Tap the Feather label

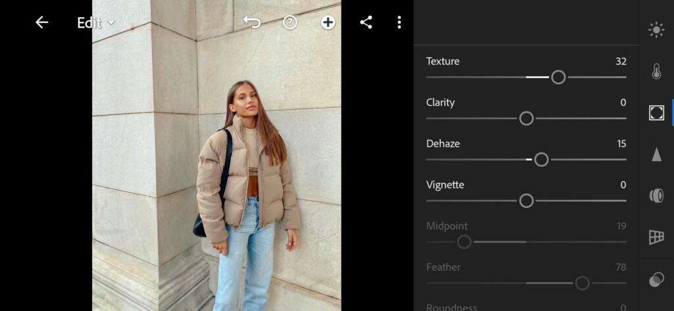pos(443,267)
